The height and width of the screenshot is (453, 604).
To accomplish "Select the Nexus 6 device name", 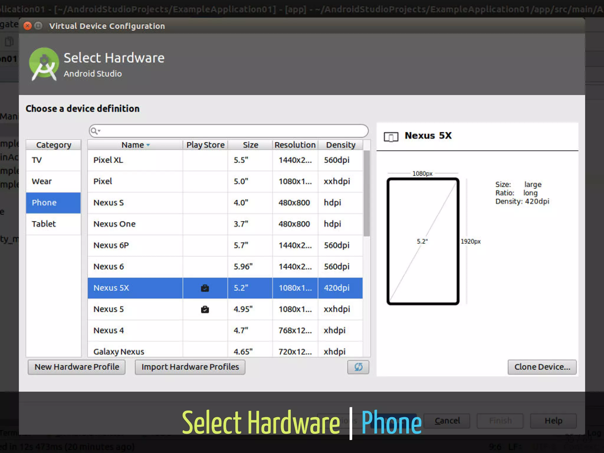I will tap(109, 267).
